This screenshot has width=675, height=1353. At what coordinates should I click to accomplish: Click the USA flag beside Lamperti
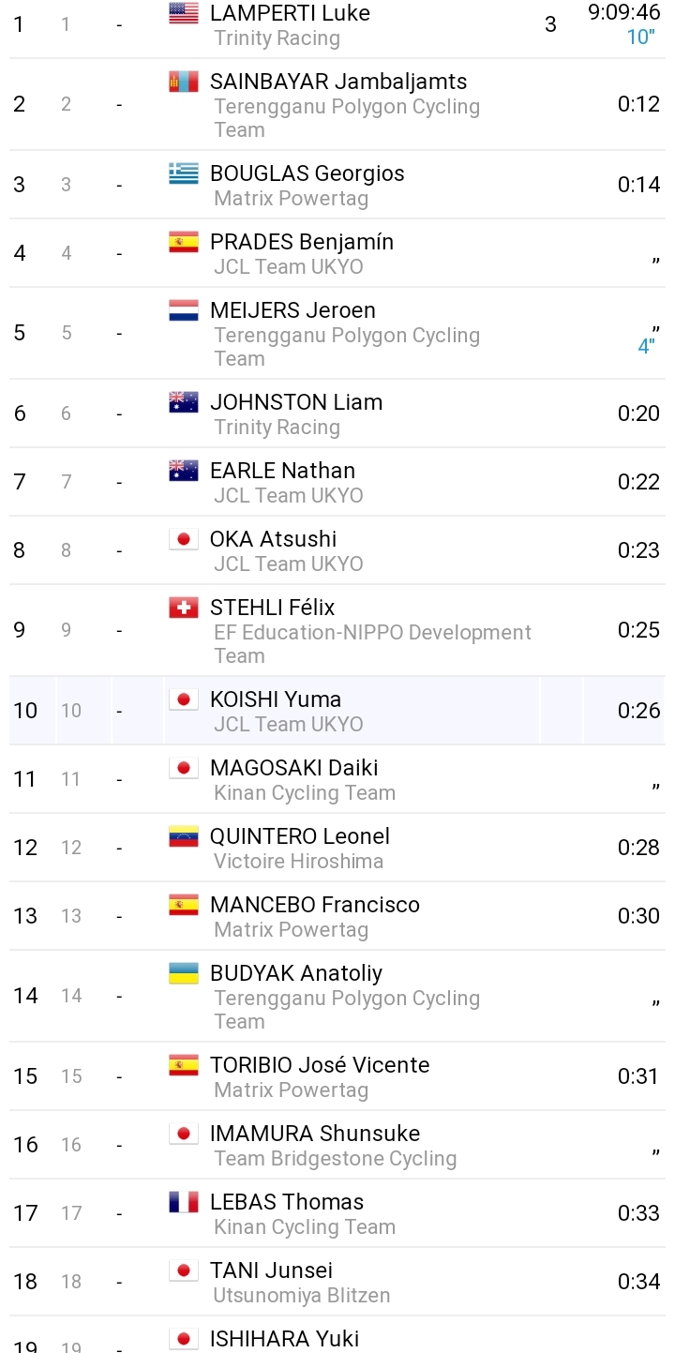click(x=184, y=13)
